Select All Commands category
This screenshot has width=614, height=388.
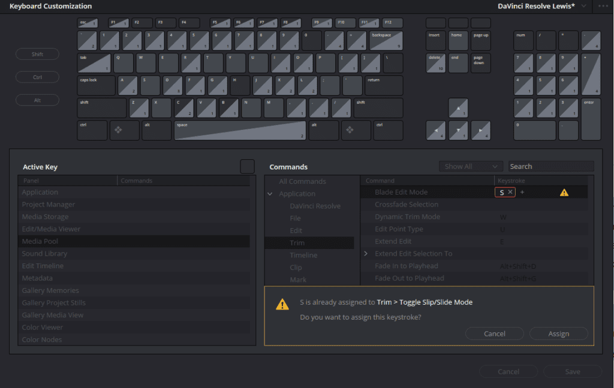[302, 181]
